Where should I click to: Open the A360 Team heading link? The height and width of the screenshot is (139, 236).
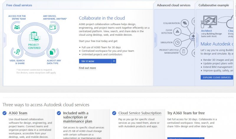18,113
